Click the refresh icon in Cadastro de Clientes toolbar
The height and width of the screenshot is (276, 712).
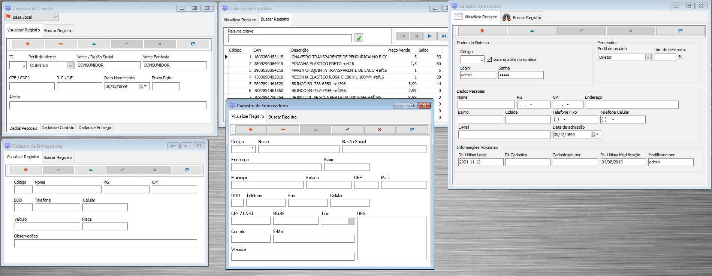point(193,44)
